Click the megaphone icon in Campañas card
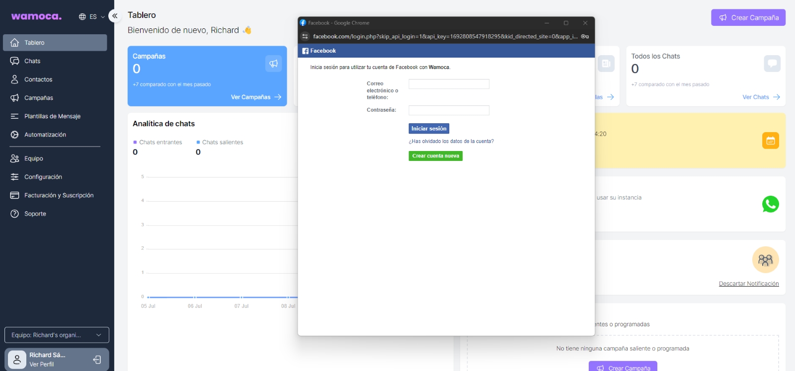The image size is (795, 371). [x=273, y=64]
